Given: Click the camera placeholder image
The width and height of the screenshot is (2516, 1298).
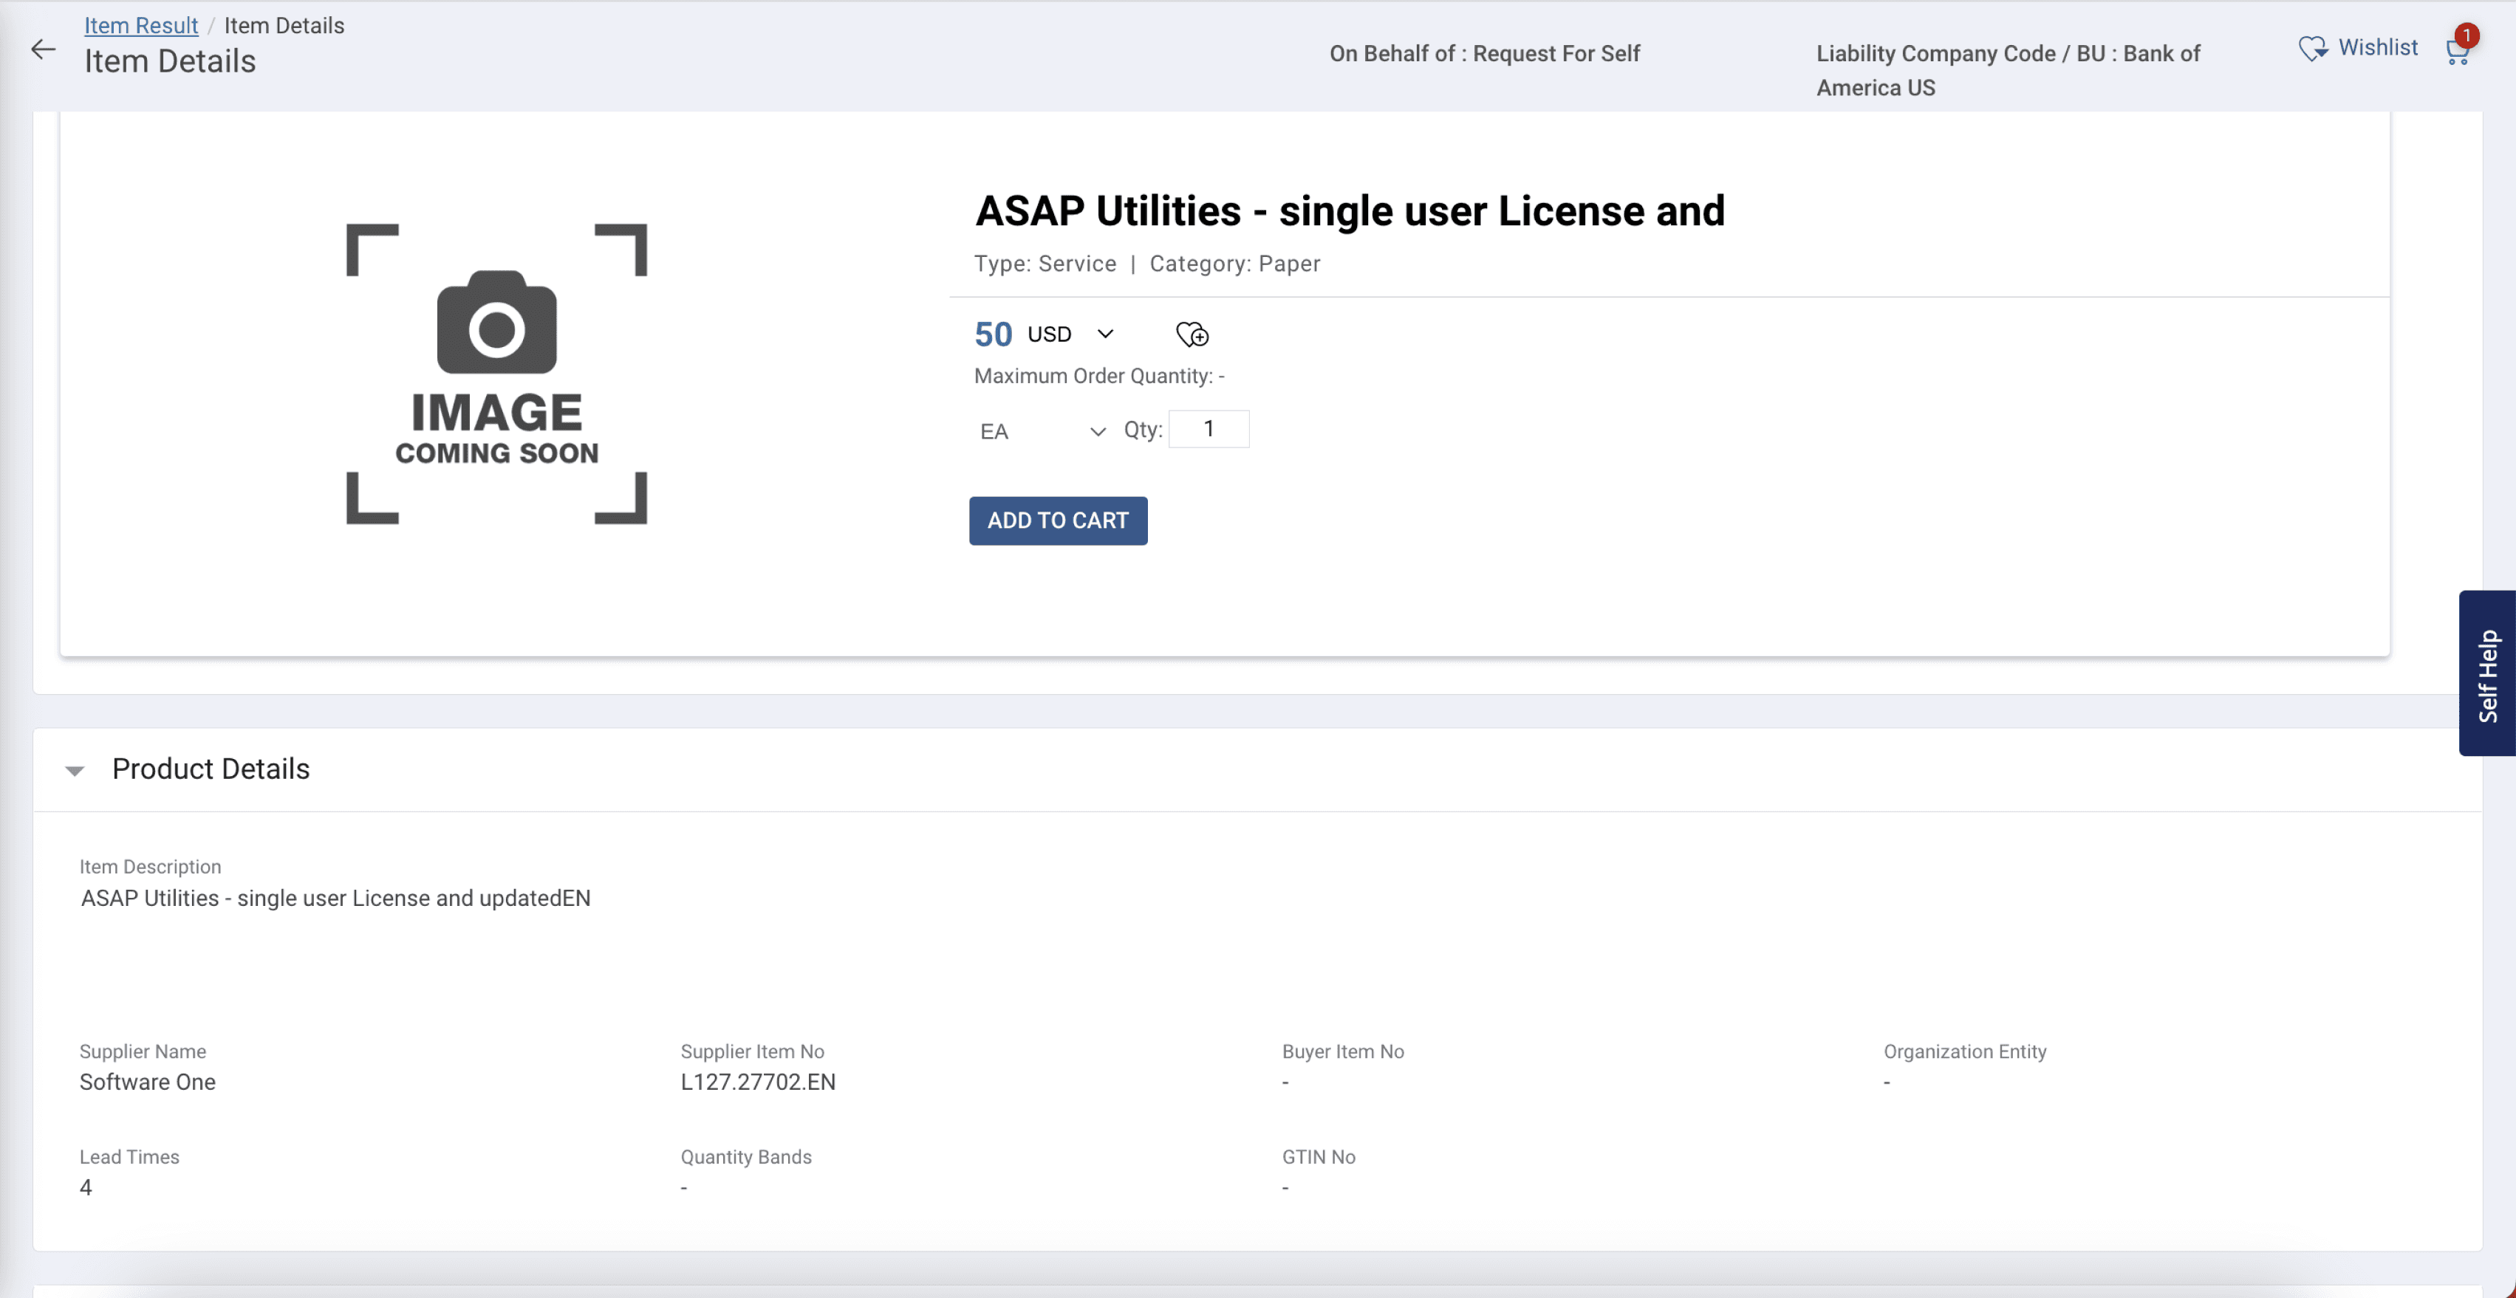Looking at the screenshot, I should [496, 374].
